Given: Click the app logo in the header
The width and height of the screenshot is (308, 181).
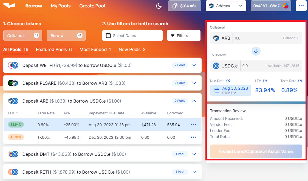Looking at the screenshot, I should [x=9, y=6].
